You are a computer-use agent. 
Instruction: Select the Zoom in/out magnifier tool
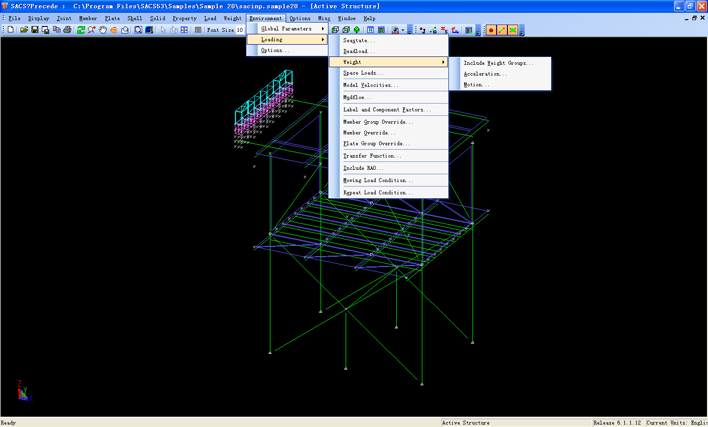pos(92,30)
